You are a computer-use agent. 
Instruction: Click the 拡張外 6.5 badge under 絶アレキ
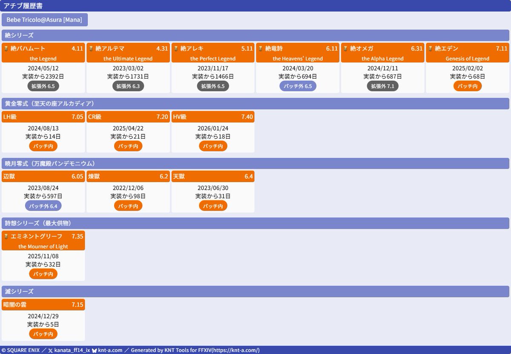point(213,86)
